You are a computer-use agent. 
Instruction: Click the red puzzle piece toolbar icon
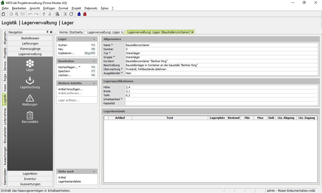(x=85, y=14)
